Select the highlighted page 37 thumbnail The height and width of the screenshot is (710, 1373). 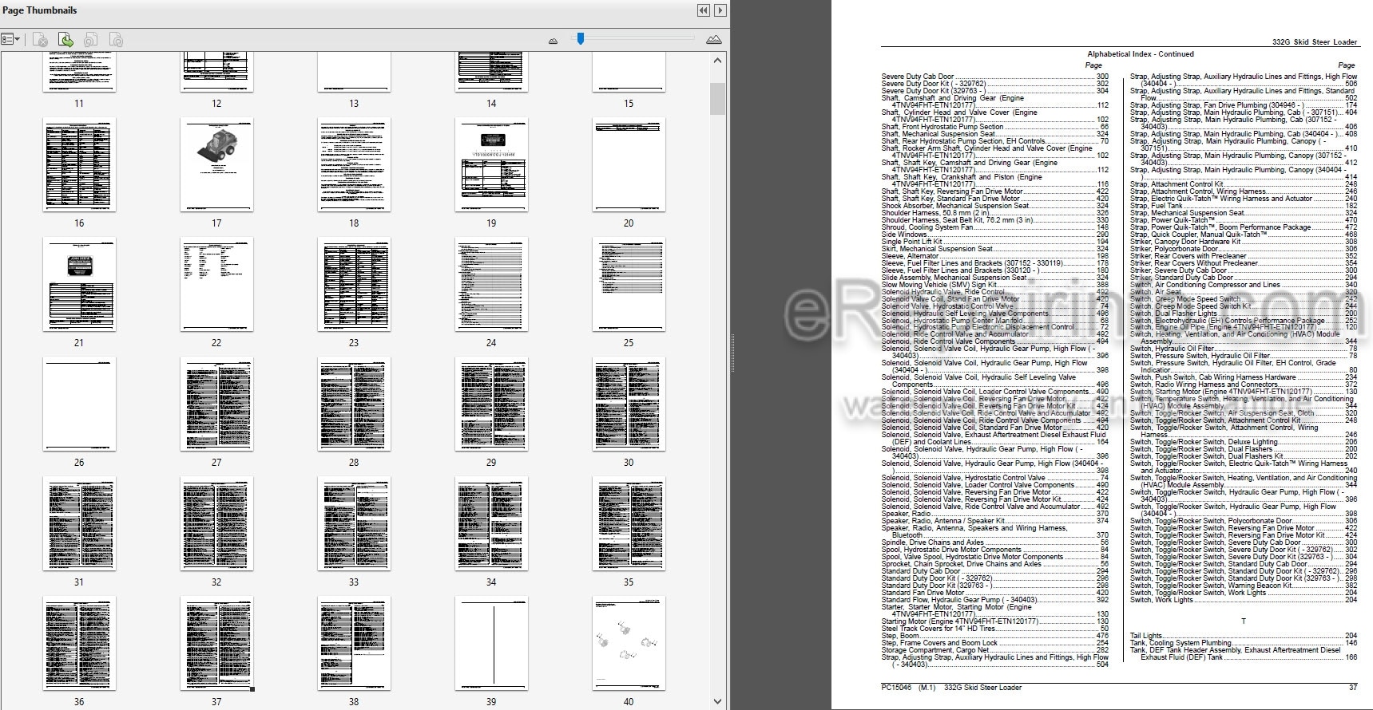[x=216, y=644]
